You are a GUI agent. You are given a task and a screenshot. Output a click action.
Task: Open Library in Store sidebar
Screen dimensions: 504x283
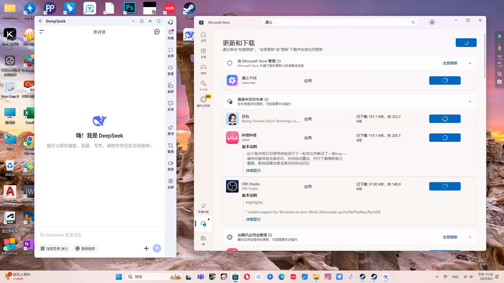(x=203, y=240)
